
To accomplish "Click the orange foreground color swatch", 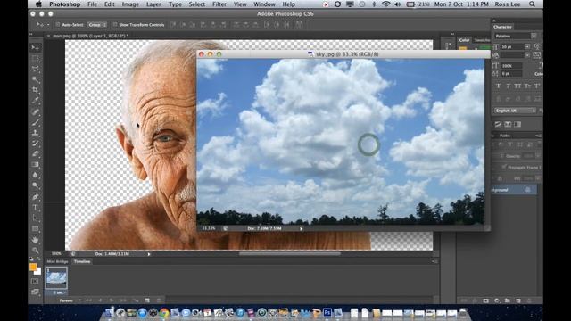I will 33,267.
